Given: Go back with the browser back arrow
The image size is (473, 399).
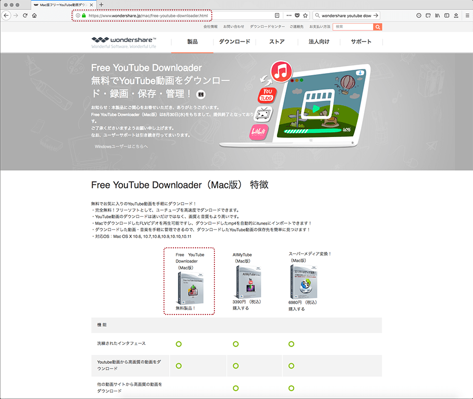Looking at the screenshot, I should coord(6,15).
